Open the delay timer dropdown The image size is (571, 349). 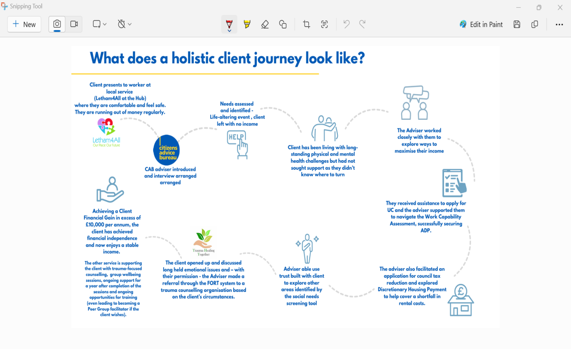124,24
